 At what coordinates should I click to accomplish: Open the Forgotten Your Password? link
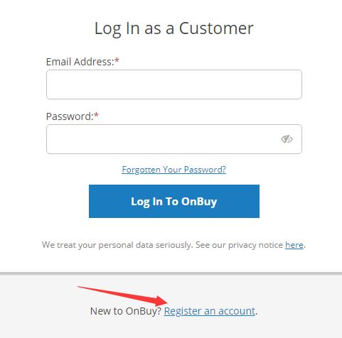(174, 170)
